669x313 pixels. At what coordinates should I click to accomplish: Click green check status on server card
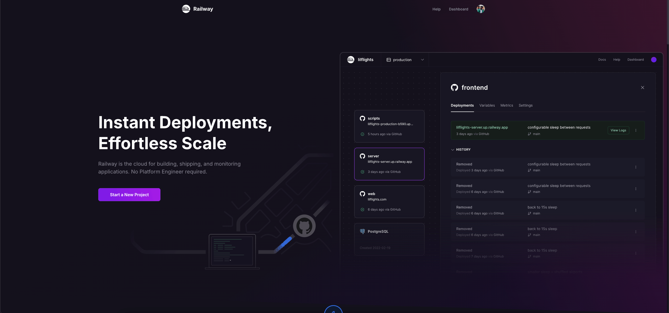point(362,172)
